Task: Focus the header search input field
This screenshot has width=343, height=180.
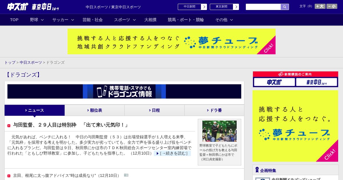Action: tap(263, 7)
